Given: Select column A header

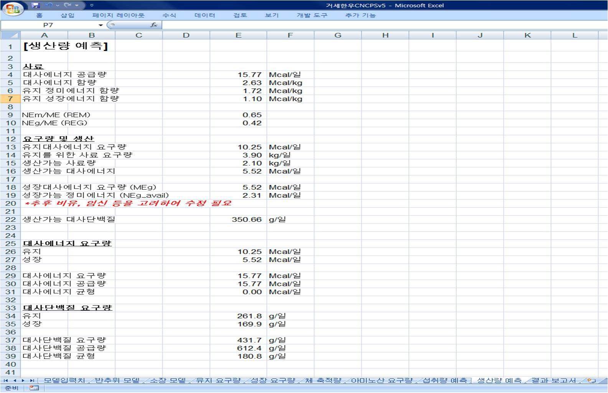Looking at the screenshot, I should [44, 35].
